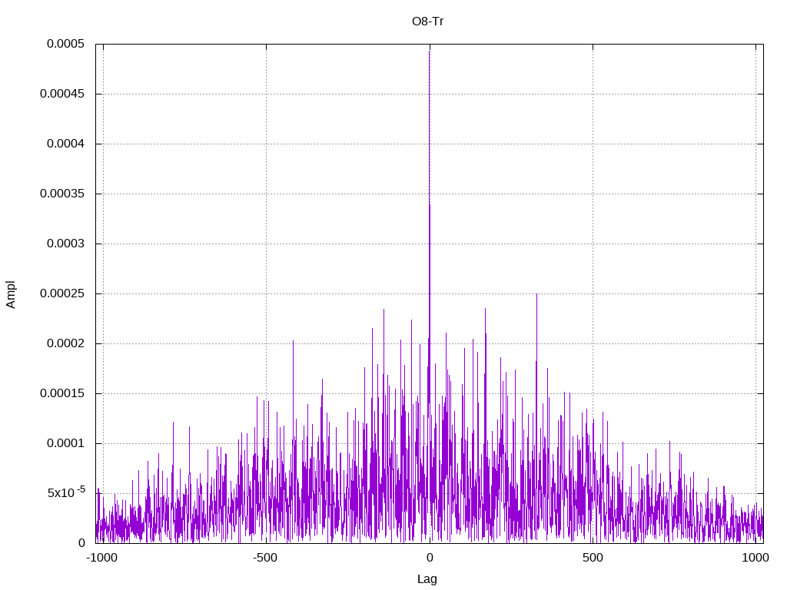
Task: Click the -500 x-axis tick label
Action: (265, 558)
